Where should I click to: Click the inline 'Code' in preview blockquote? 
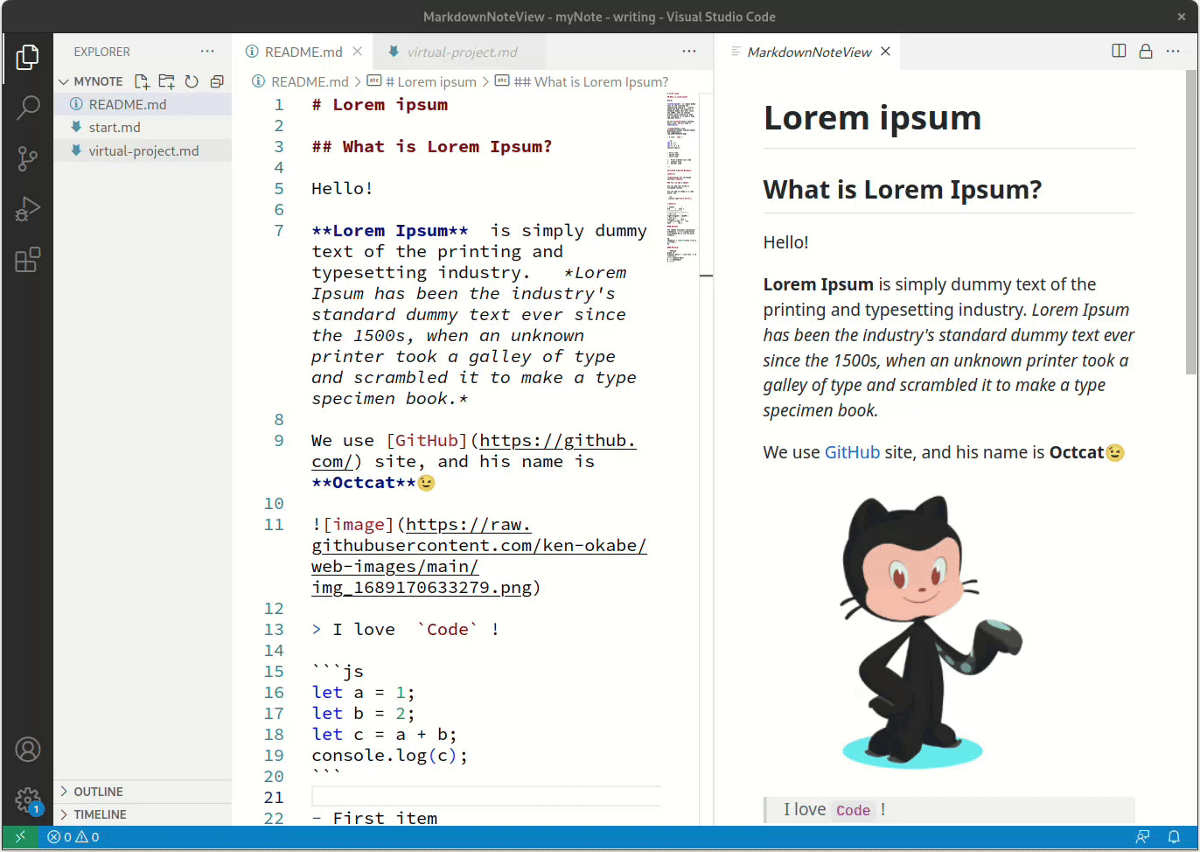[853, 811]
